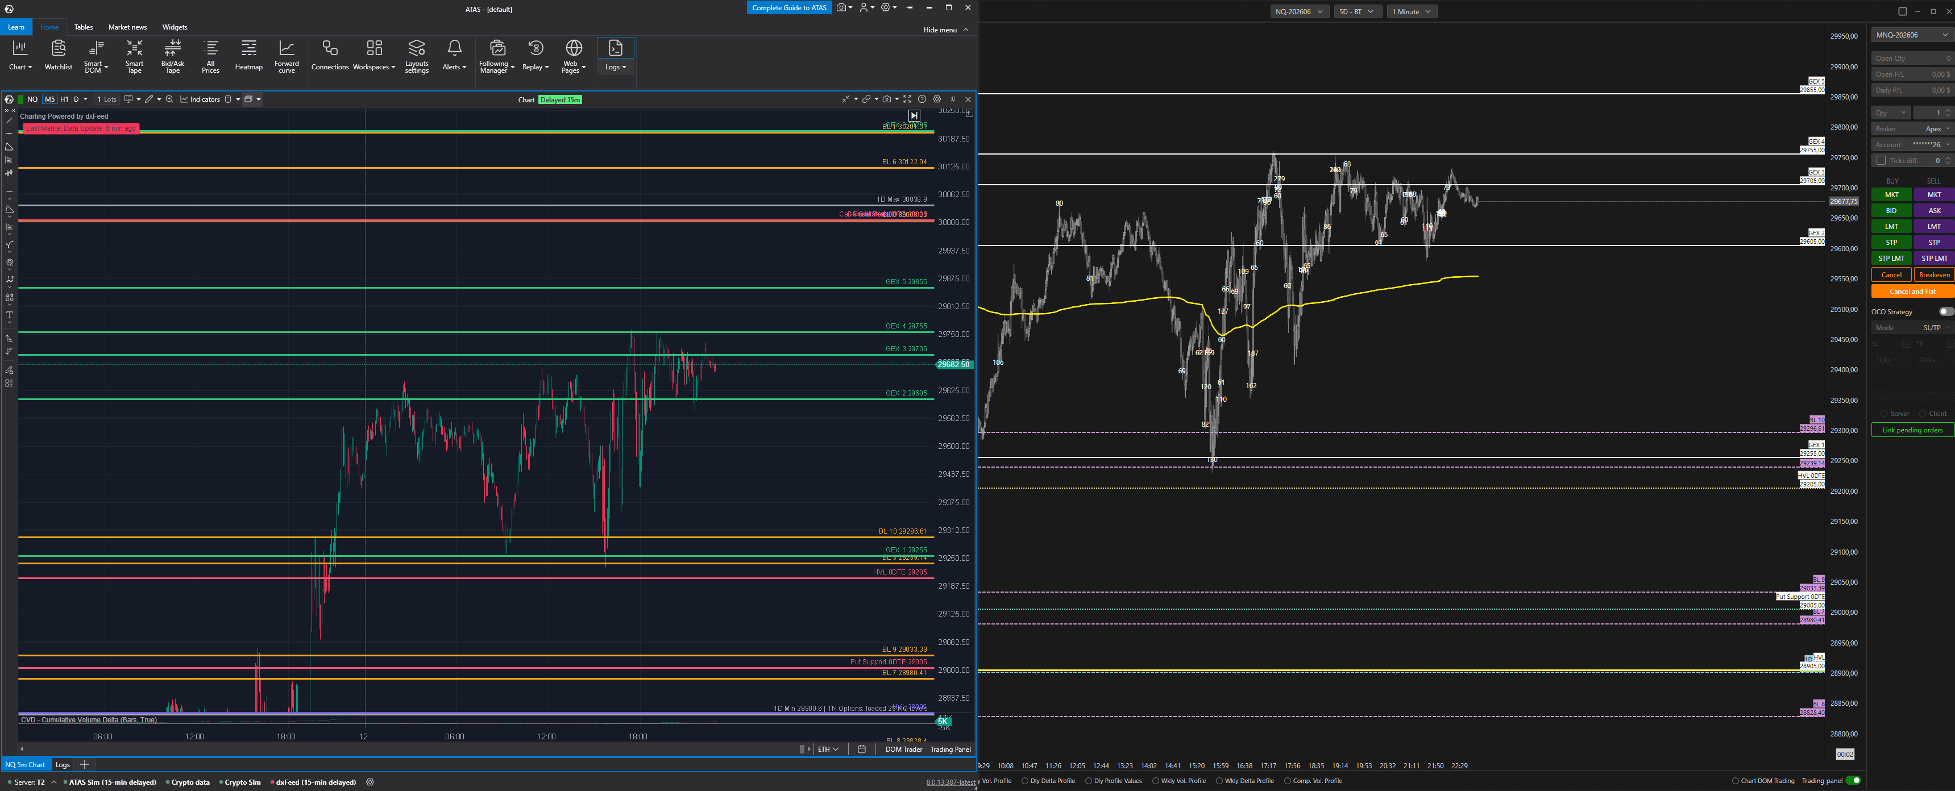This screenshot has width=1955, height=791.
Task: Click the zoom magnifier icon in chart toolbar
Action: tap(170, 99)
